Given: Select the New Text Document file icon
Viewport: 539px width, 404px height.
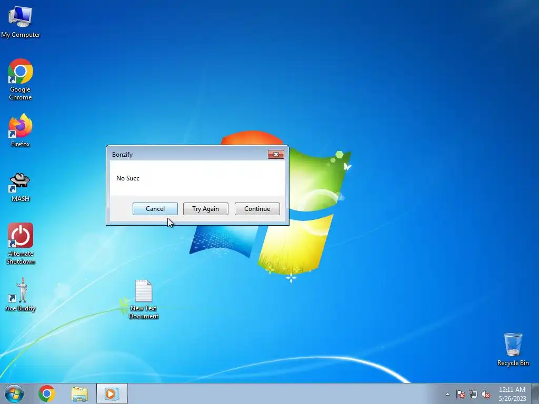Looking at the screenshot, I should (x=144, y=299).
